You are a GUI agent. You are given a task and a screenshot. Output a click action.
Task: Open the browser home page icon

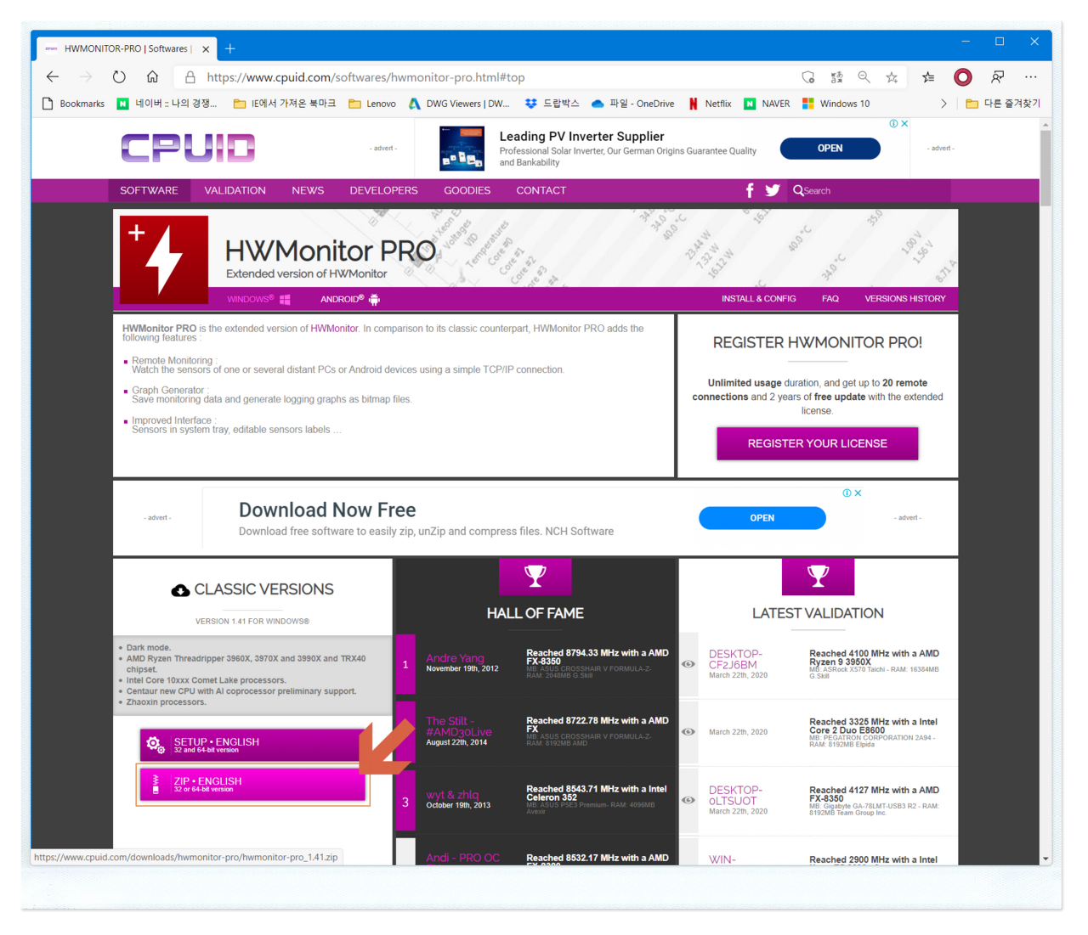coord(152,77)
